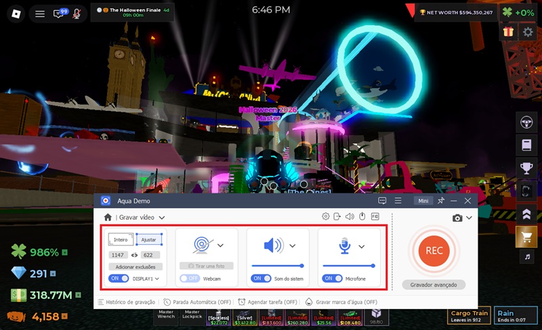Viewport: 542px width, 330px height.
Task: Click the Rain weather status box
Action: click(516, 316)
